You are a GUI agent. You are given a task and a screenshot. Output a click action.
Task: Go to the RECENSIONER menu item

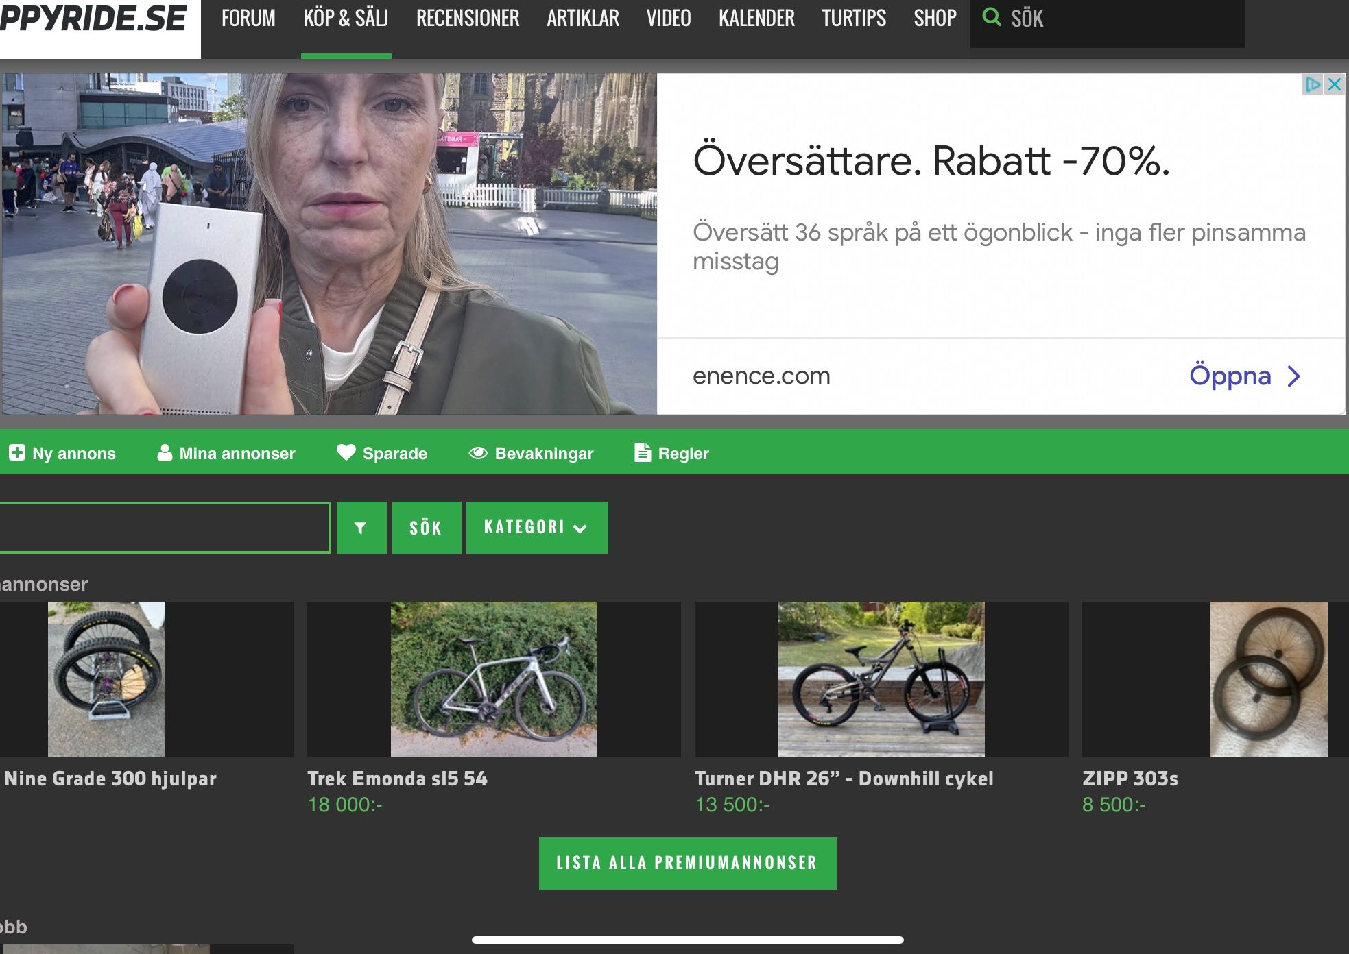pos(468,18)
